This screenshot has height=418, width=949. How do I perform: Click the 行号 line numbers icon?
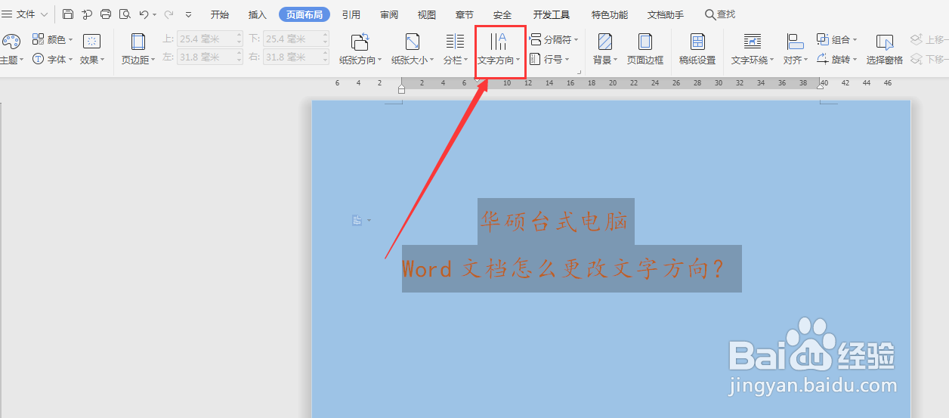(x=535, y=59)
